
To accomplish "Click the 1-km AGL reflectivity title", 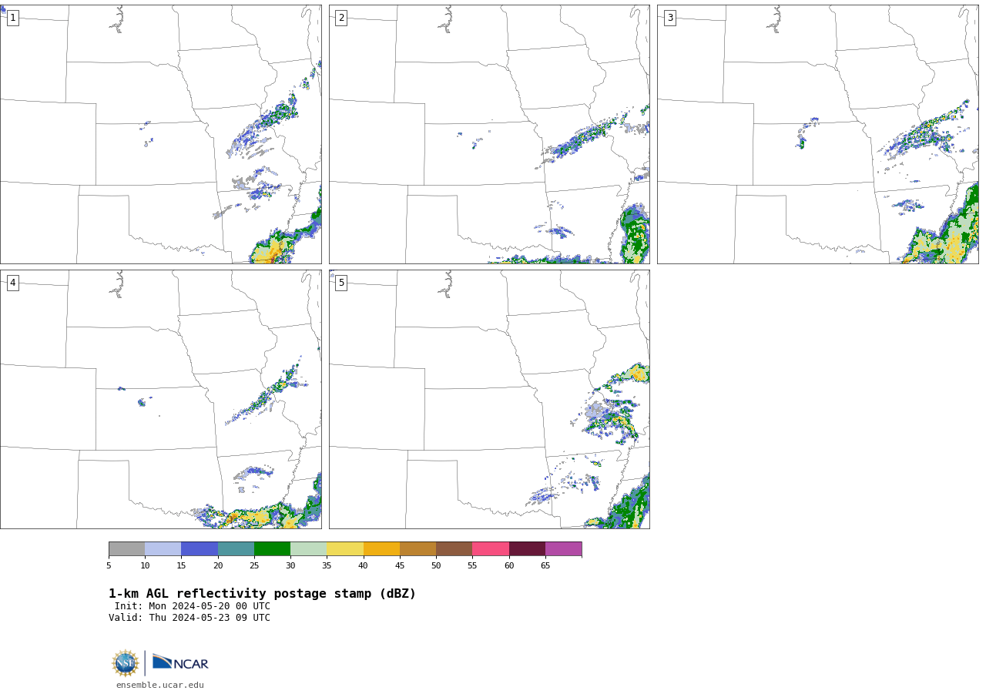I will coord(262,594).
